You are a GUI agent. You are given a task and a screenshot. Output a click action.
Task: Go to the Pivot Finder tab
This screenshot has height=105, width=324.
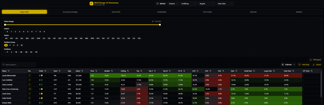click(207, 12)
